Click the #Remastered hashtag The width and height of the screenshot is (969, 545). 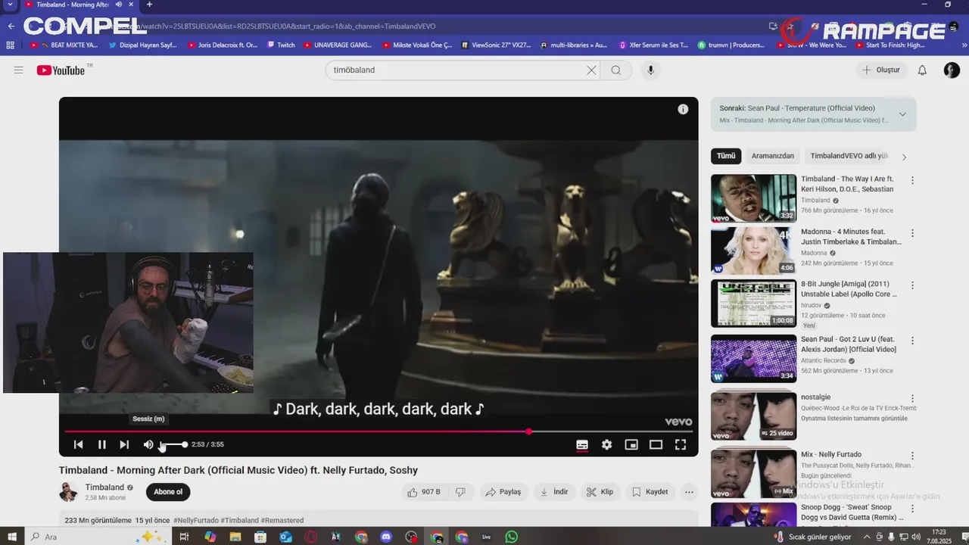[x=282, y=521]
